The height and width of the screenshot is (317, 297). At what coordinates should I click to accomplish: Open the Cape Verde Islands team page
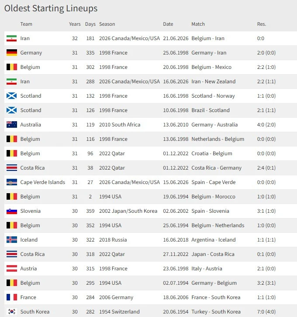42,182
